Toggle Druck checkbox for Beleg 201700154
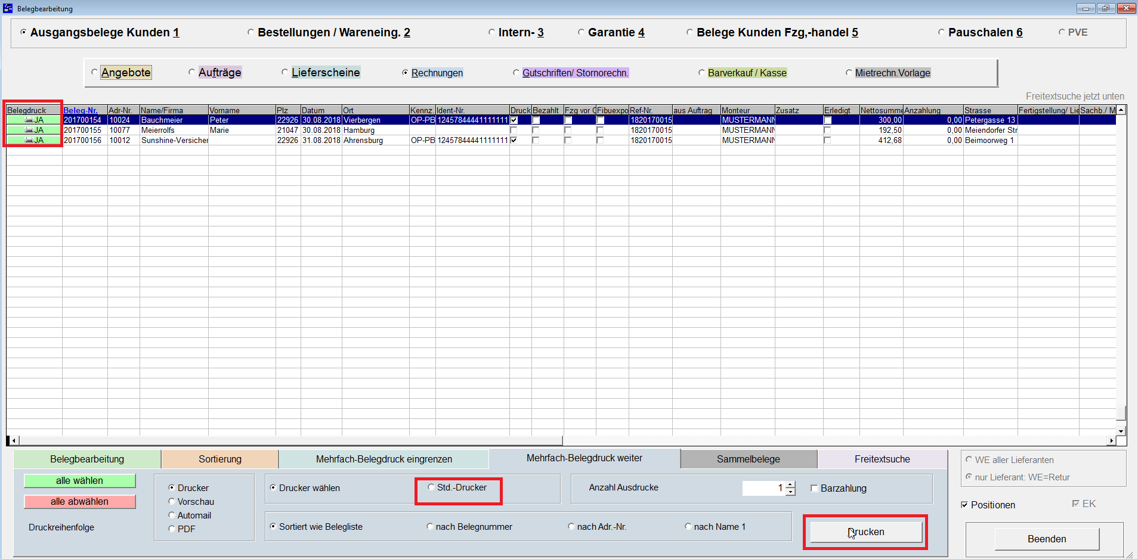This screenshot has width=1138, height=559. pos(514,120)
